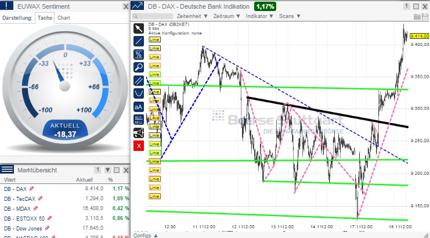This screenshot has height=238, width=430.
Task: Click the green 1,17% badge in chart header
Action: pos(265,6)
